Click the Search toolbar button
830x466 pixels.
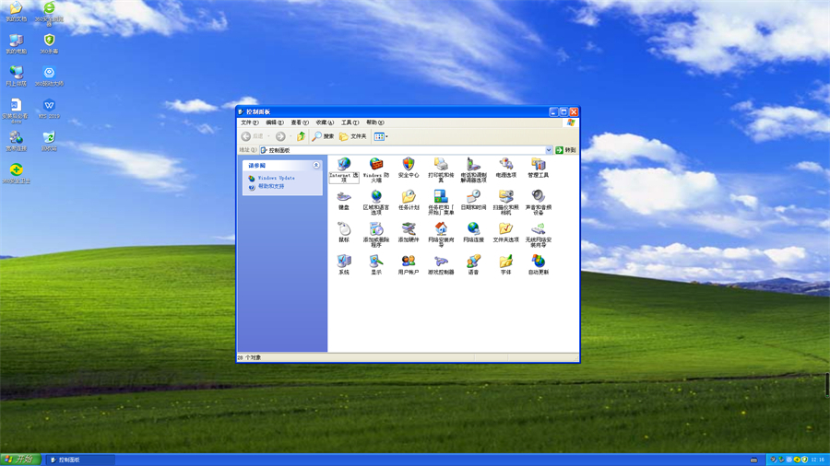[x=323, y=136]
